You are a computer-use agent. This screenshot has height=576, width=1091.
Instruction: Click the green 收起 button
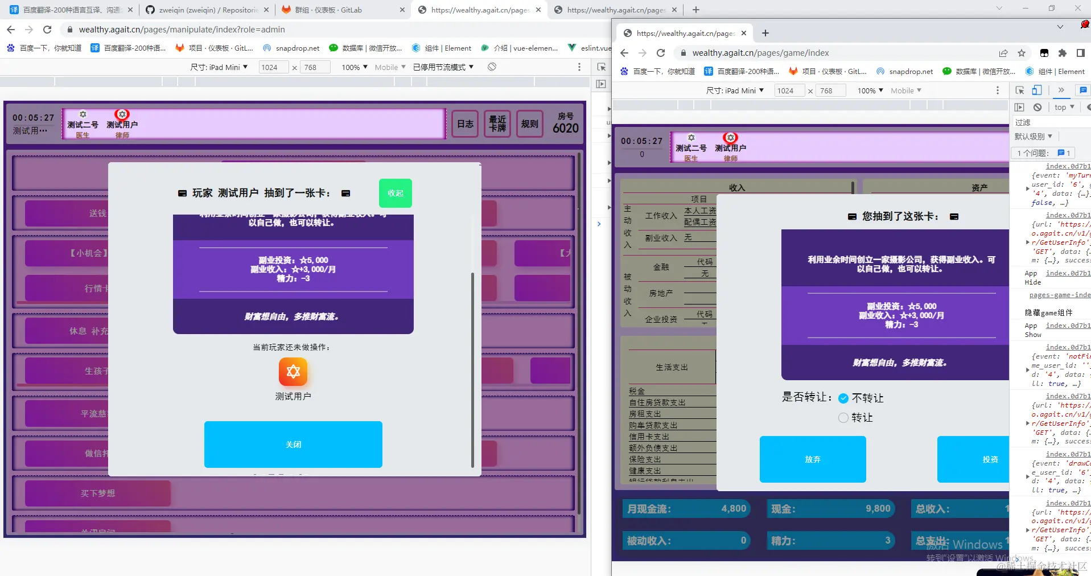tap(396, 193)
